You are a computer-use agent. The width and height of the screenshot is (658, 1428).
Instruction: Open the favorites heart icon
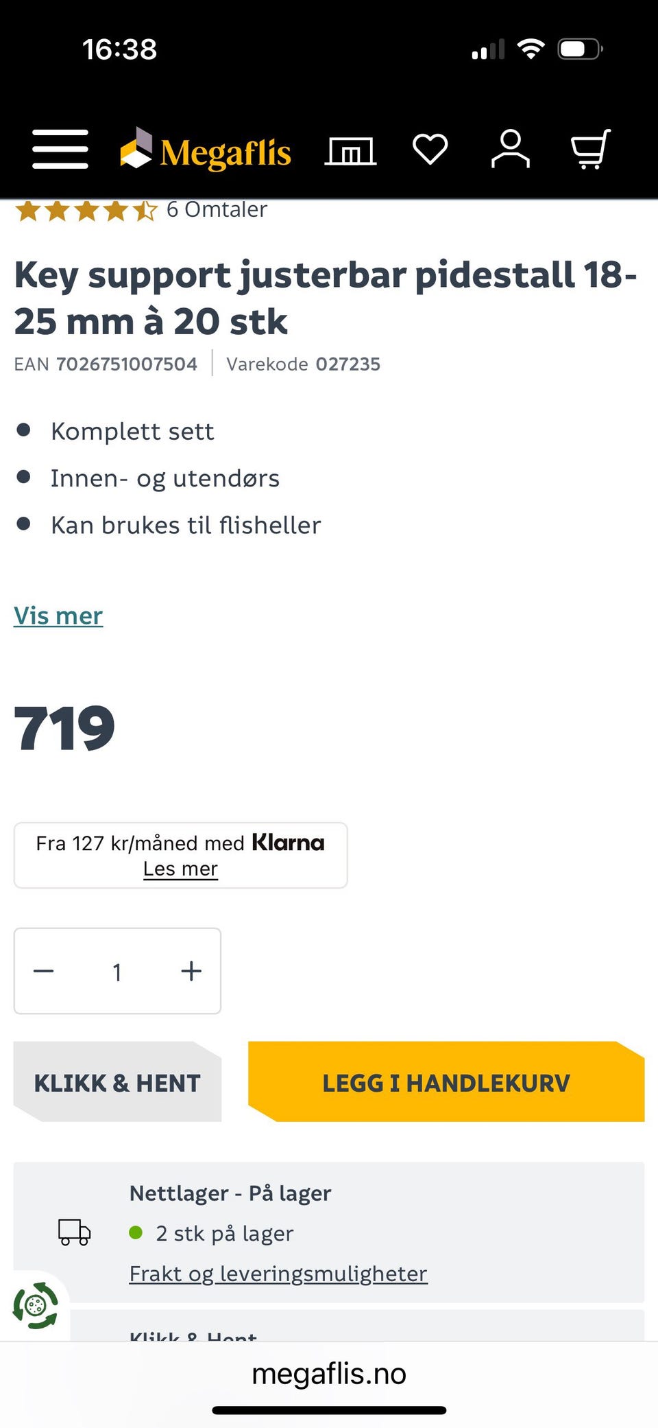coord(430,149)
